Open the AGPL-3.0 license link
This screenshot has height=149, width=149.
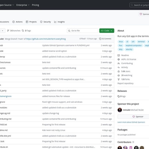[x=129, y=59]
